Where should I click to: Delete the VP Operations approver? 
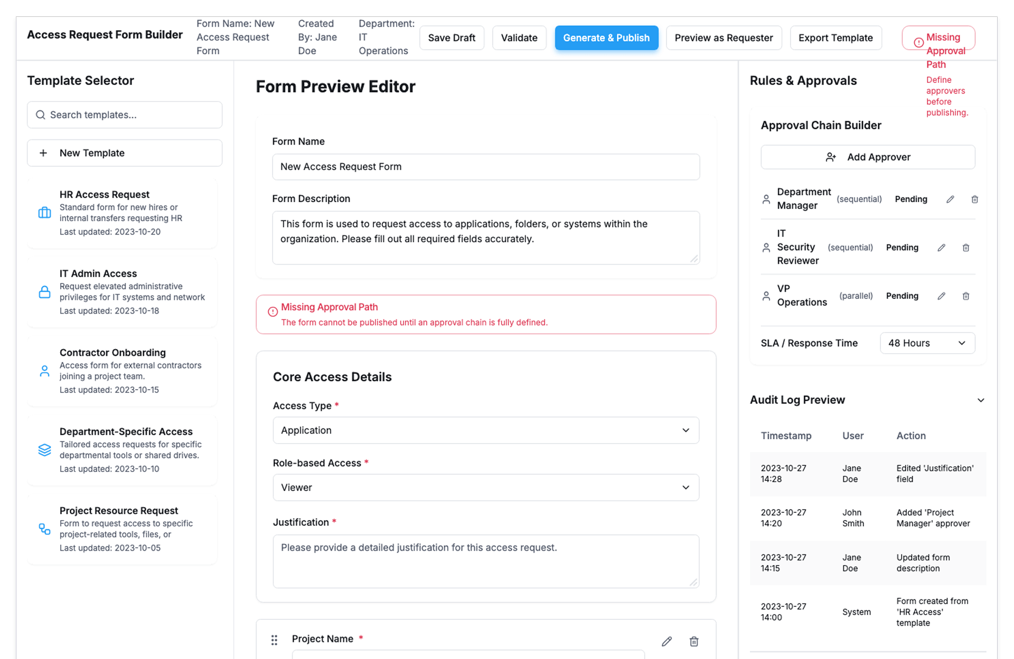pos(965,296)
